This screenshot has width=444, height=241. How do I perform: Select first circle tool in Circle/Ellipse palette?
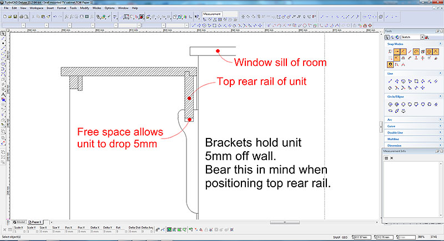coord(390,104)
